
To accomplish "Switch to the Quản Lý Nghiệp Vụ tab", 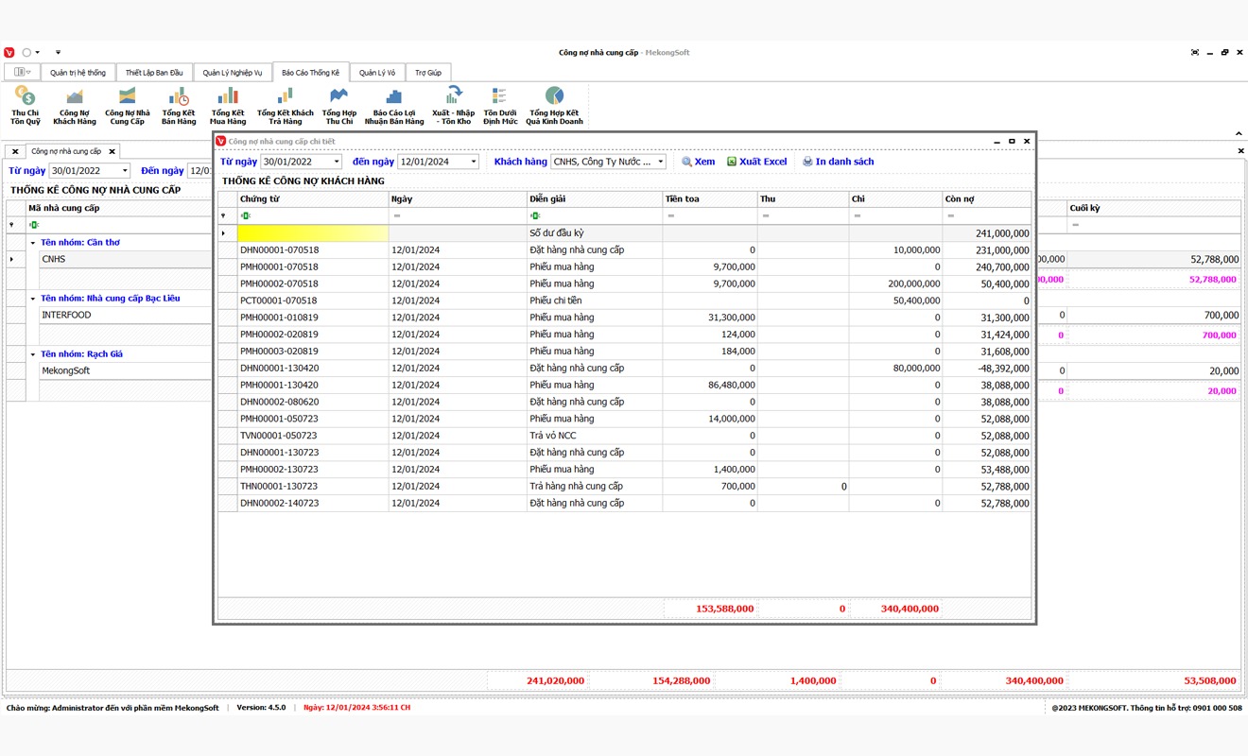I will [x=232, y=73].
